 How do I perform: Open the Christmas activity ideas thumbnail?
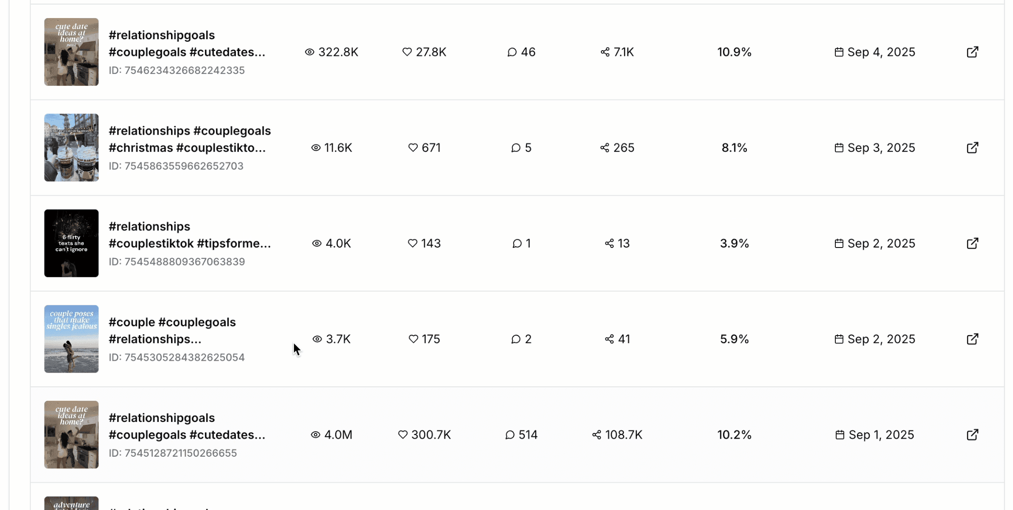coord(71,148)
